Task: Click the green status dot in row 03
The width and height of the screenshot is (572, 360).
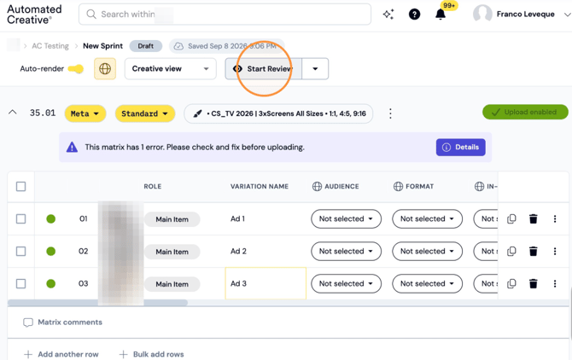Action: (x=50, y=283)
